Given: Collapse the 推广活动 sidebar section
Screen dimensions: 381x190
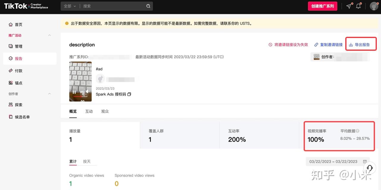Looking at the screenshot, I should click(49, 35).
